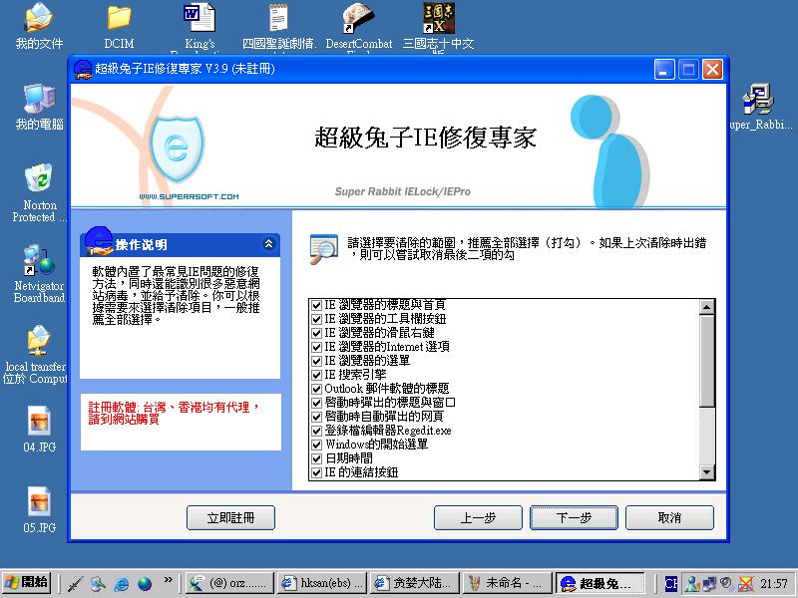
Task: Click the Super Rabbit title bar icon
Action: (x=83, y=69)
